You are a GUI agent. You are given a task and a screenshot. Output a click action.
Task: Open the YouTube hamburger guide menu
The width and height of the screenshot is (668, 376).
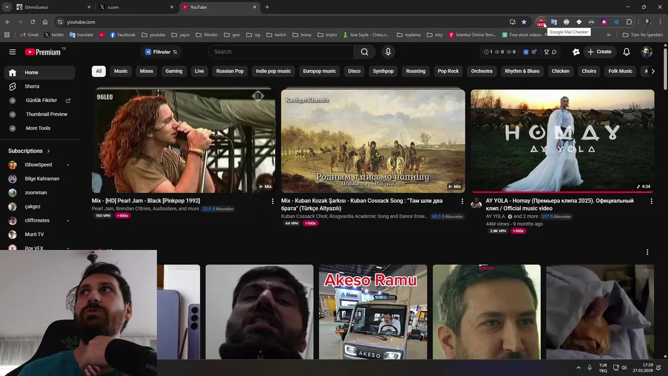(13, 52)
